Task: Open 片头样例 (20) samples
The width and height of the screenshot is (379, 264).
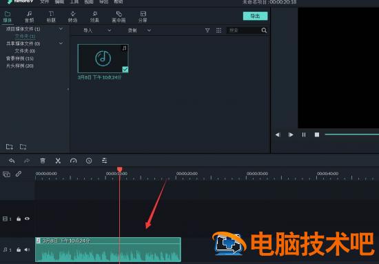Action: (x=20, y=65)
